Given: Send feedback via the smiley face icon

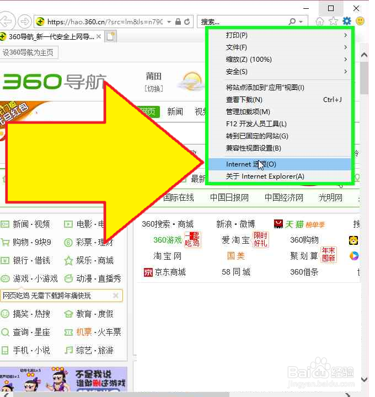Looking at the screenshot, I should [360, 21].
